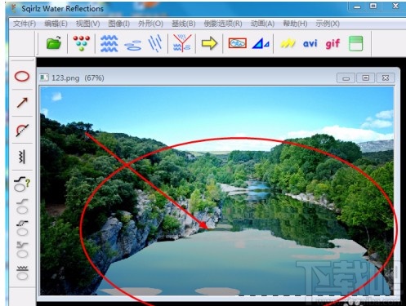
Task: Select the red arc curve tool
Action: click(x=22, y=130)
